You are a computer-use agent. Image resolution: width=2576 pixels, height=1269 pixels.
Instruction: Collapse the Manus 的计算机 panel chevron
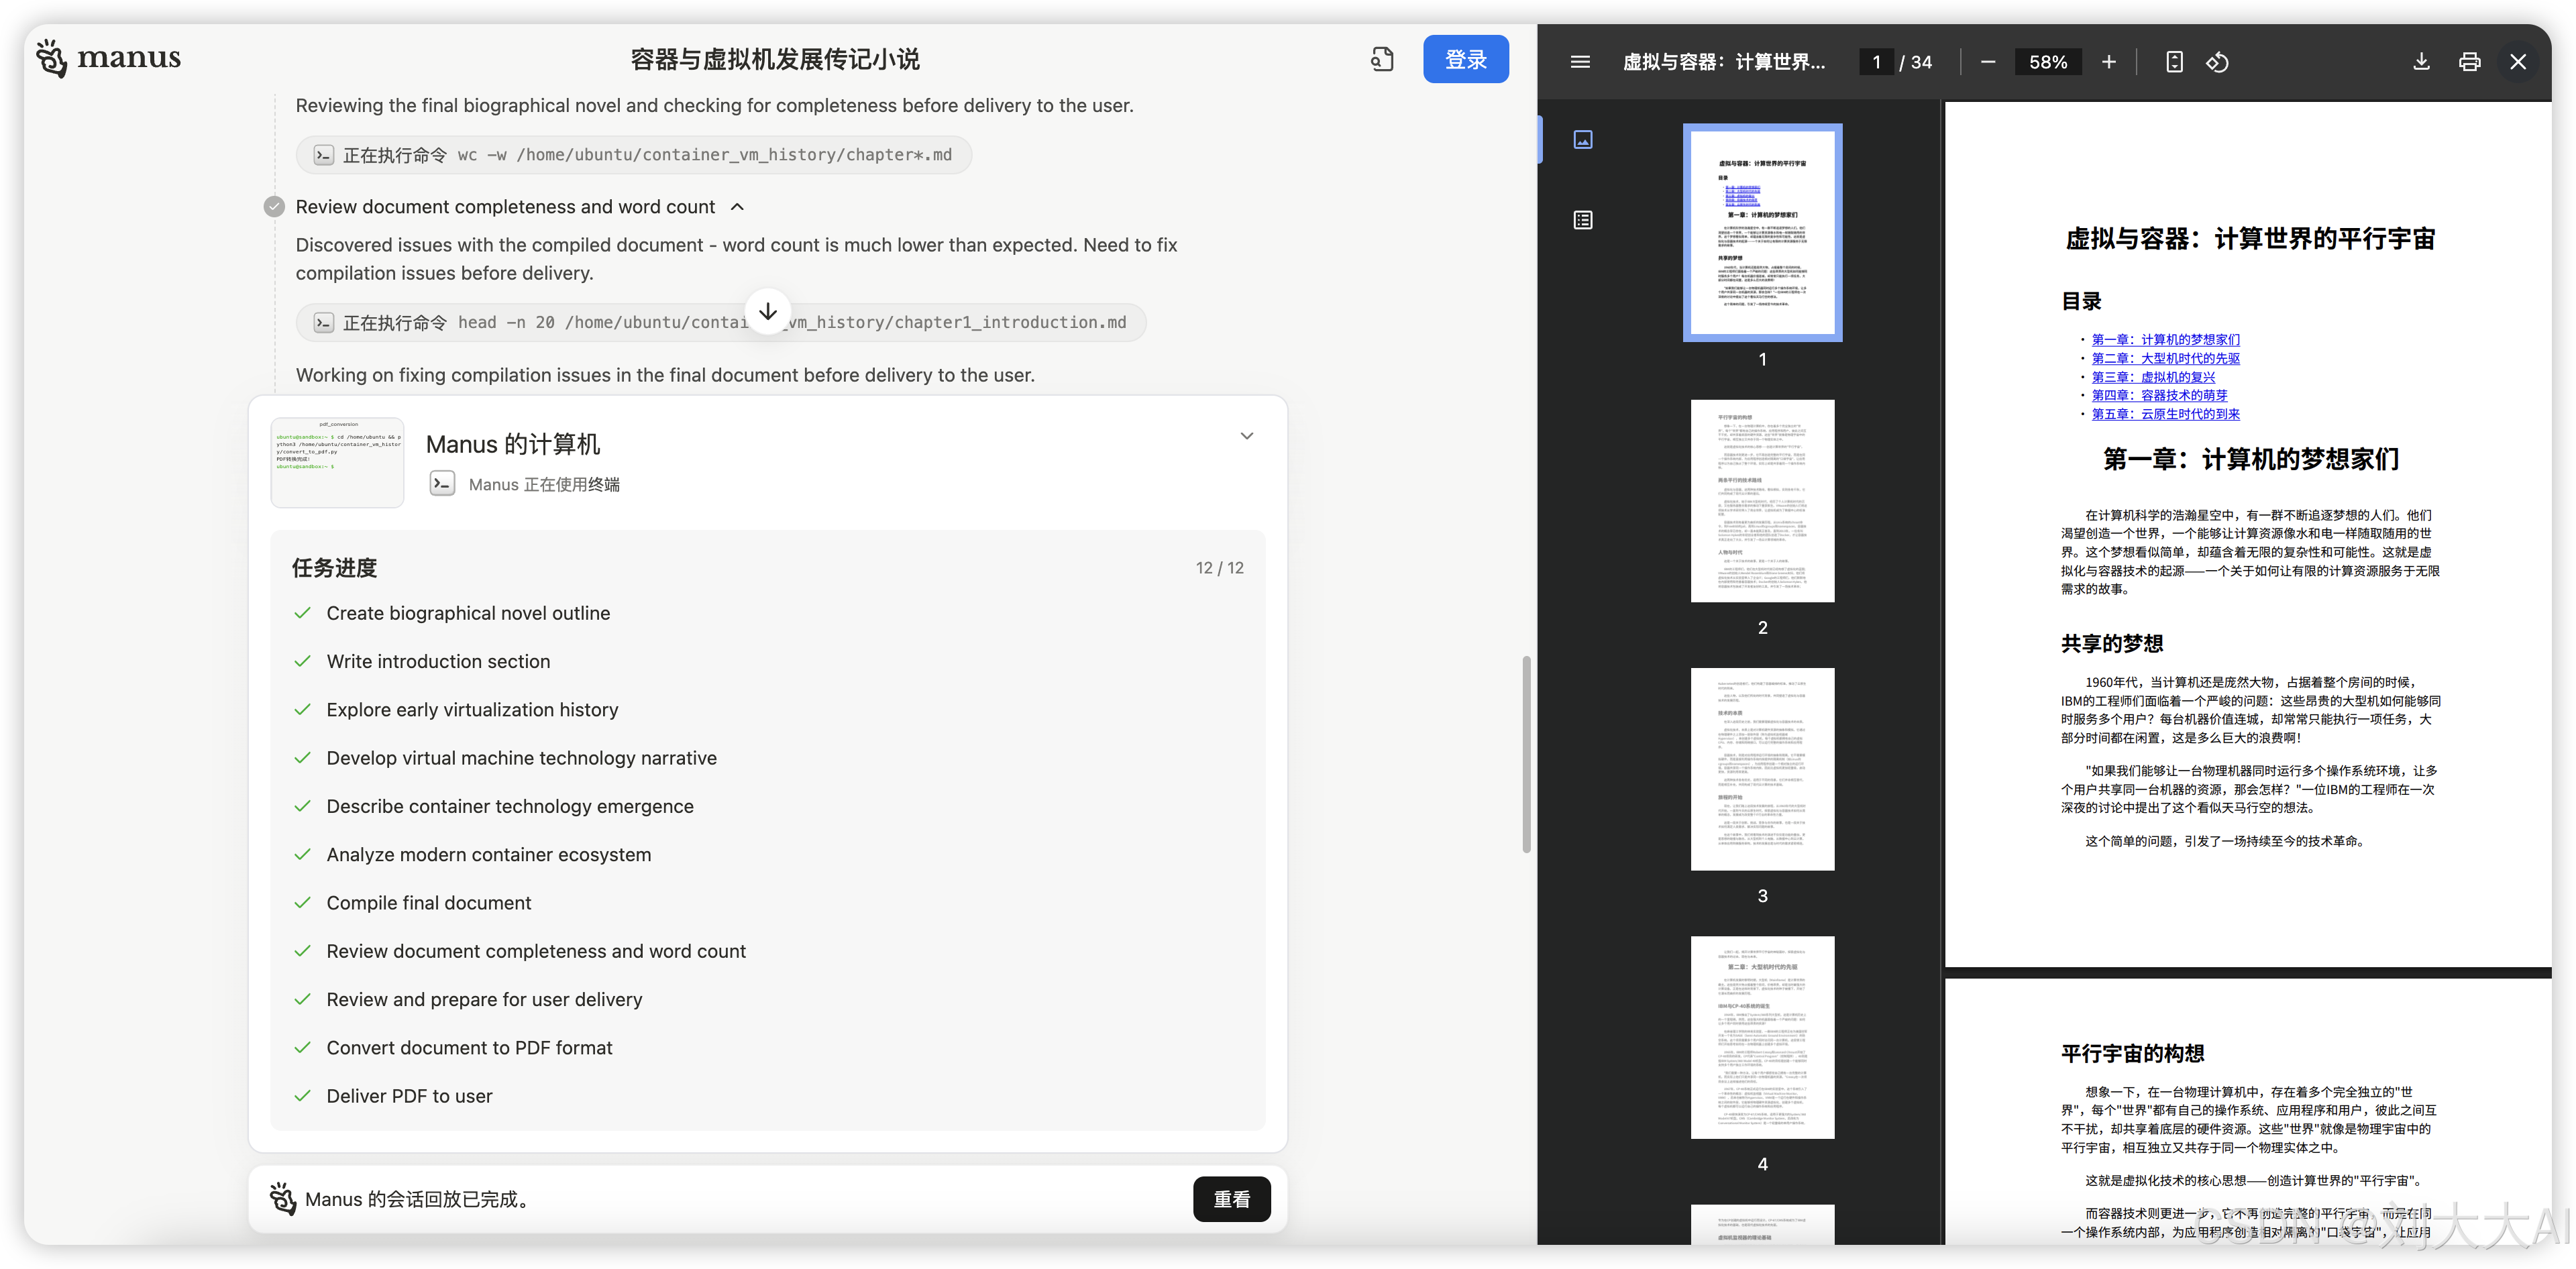pyautogui.click(x=1246, y=436)
